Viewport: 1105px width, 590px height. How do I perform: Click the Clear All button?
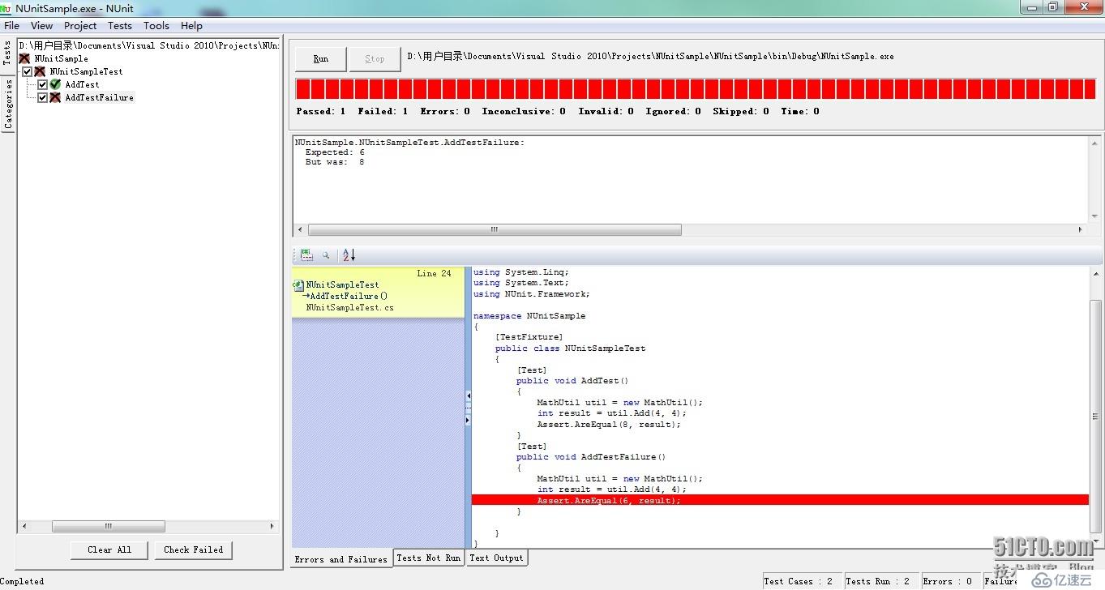[109, 549]
